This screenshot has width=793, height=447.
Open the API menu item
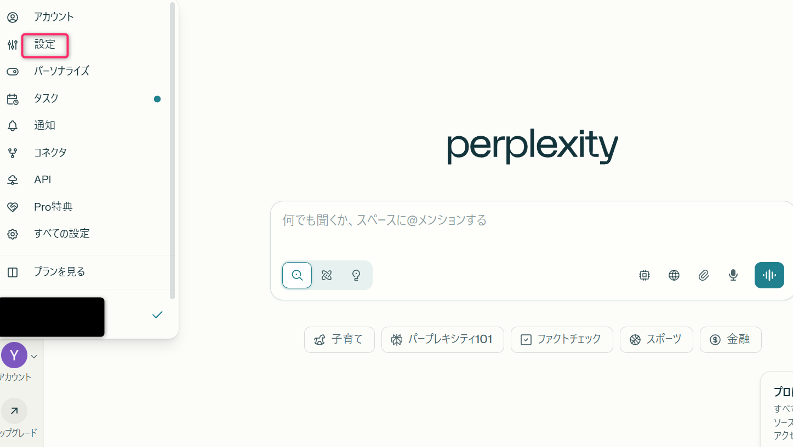click(43, 179)
